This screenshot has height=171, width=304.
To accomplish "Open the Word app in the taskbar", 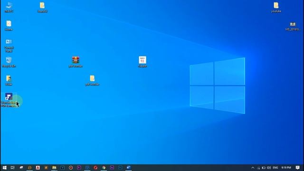I will click(128, 168).
